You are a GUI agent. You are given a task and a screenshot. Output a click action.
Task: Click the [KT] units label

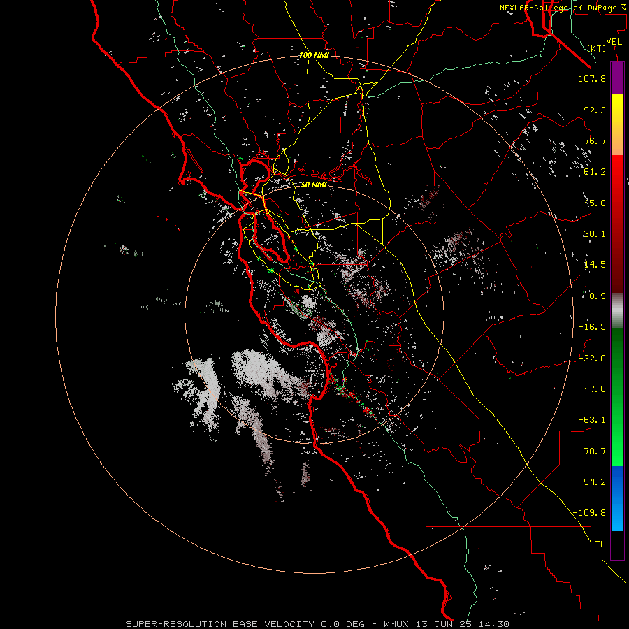pyautogui.click(x=597, y=48)
